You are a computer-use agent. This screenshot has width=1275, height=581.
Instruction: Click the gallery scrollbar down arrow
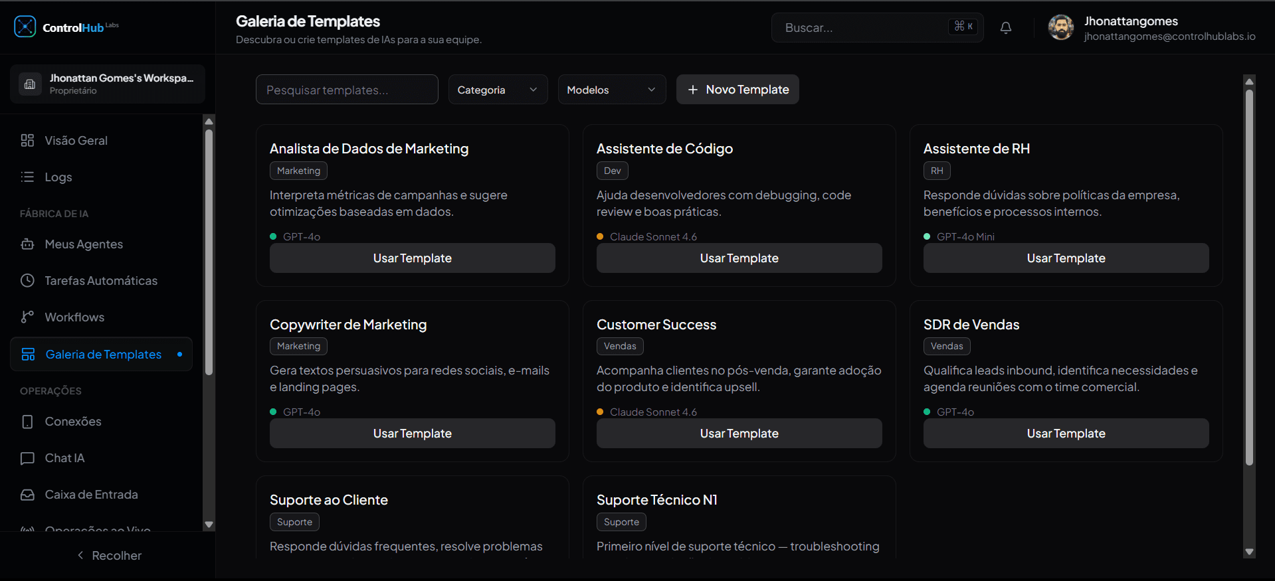[1249, 552]
